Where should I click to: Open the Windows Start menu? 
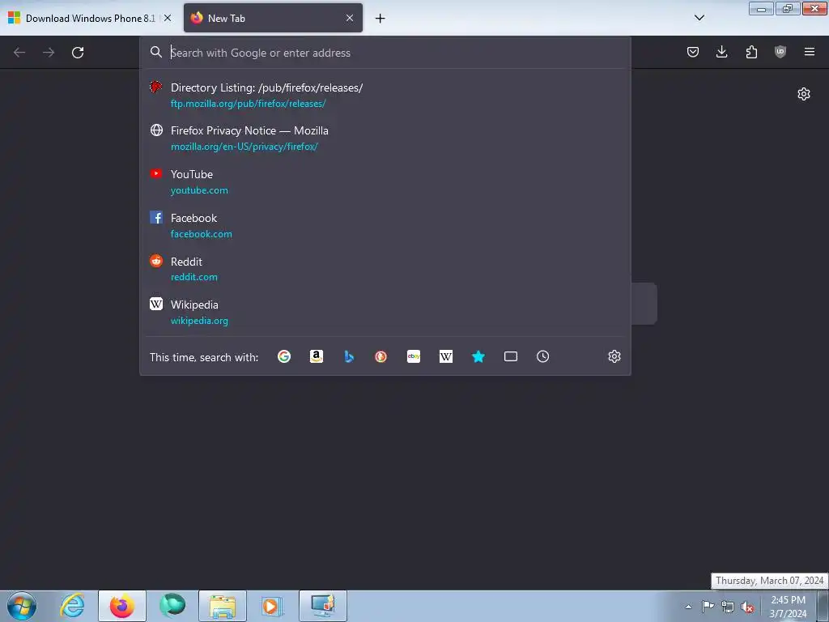click(22, 606)
